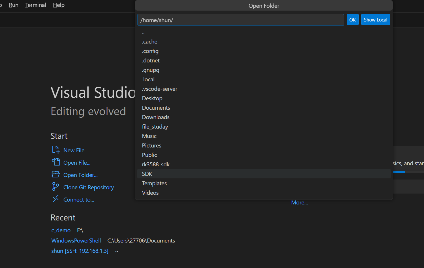The height and width of the screenshot is (268, 424).
Task: Click the walkthrough progress bar
Action: [x=408, y=172]
